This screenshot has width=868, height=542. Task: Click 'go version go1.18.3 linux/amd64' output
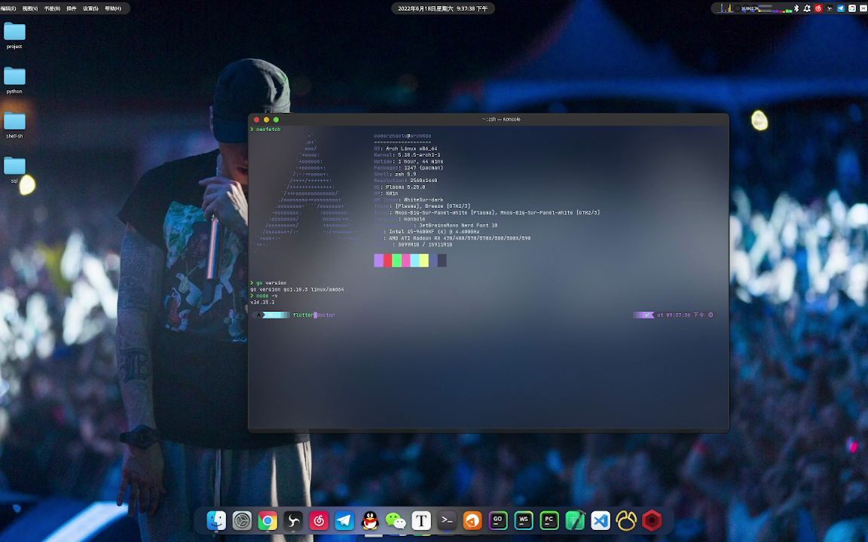297,290
